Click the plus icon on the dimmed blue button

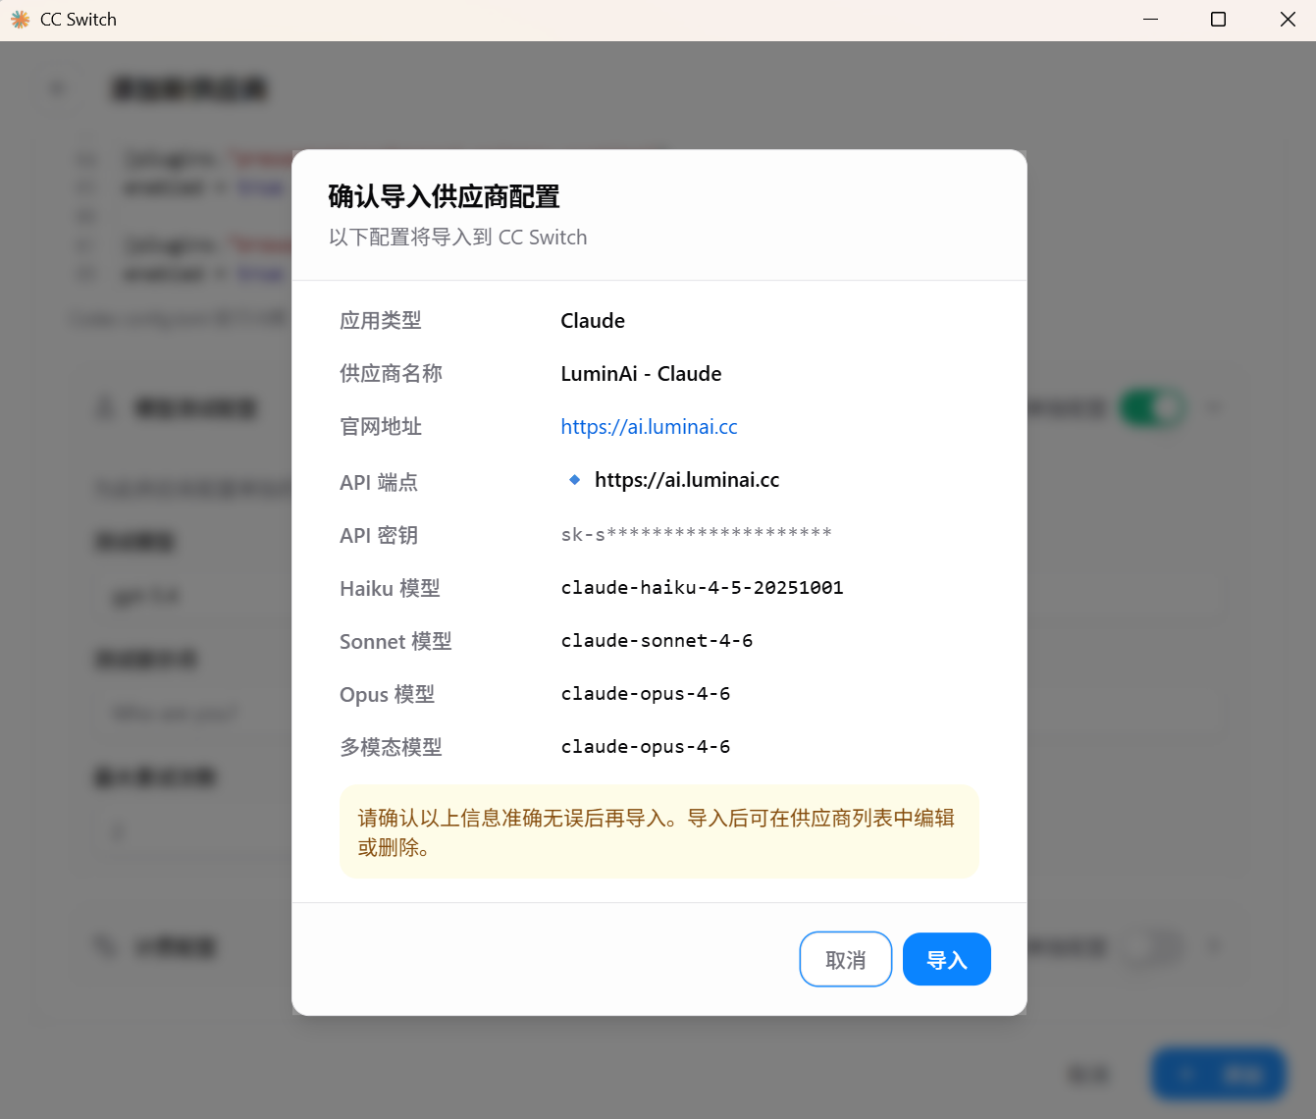(1186, 1074)
